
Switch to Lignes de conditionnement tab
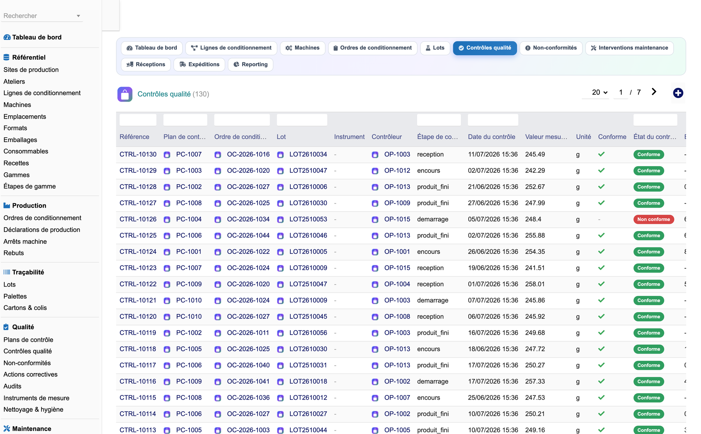click(231, 48)
